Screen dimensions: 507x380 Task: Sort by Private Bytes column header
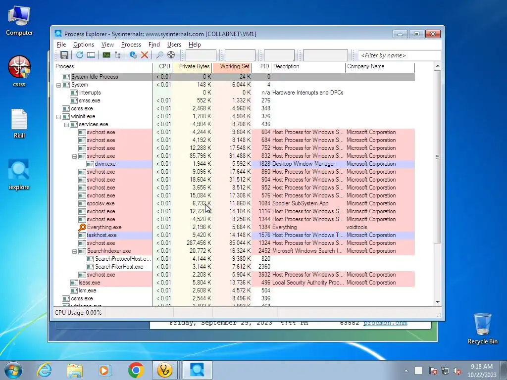pyautogui.click(x=192, y=67)
